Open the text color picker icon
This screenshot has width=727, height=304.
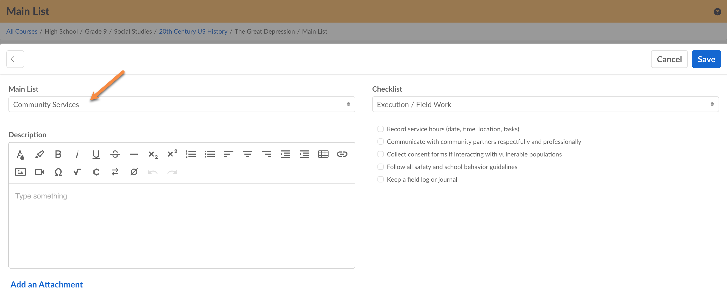20,154
